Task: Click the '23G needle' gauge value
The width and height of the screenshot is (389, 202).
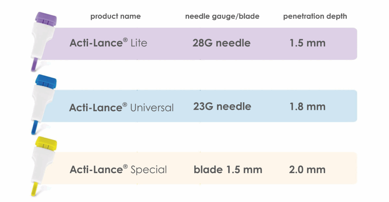Action: [x=222, y=107]
